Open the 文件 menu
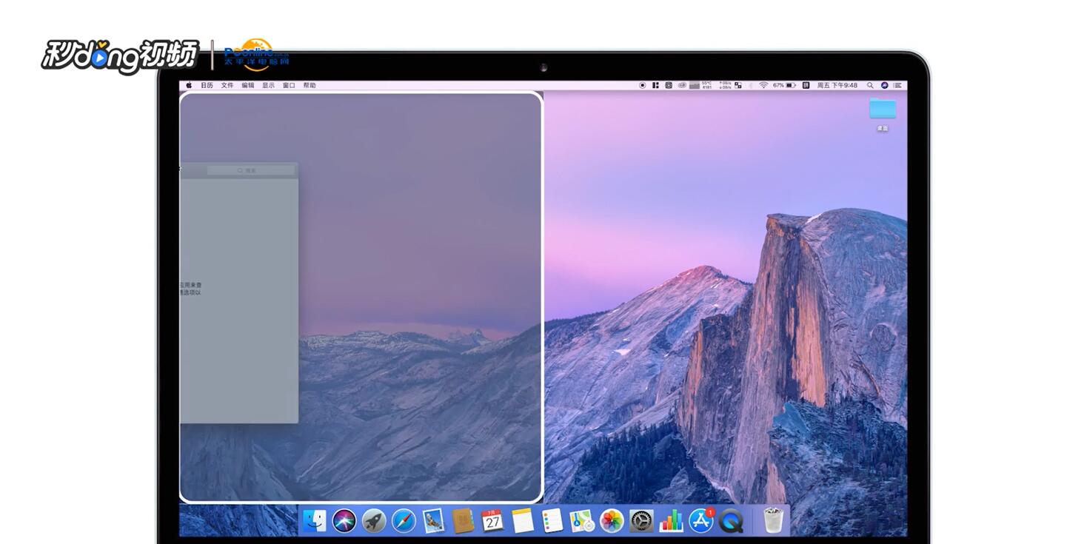This screenshot has height=544, width=1087. pyautogui.click(x=227, y=85)
